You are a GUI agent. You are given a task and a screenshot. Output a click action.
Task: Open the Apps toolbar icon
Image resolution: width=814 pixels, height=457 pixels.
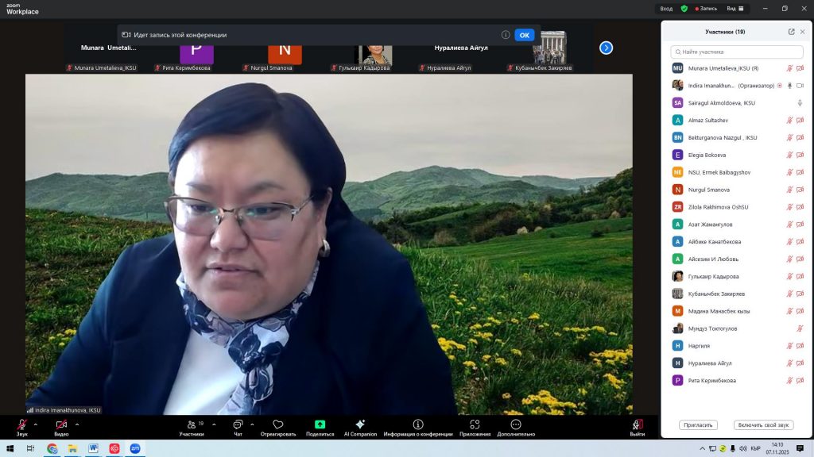(475, 424)
